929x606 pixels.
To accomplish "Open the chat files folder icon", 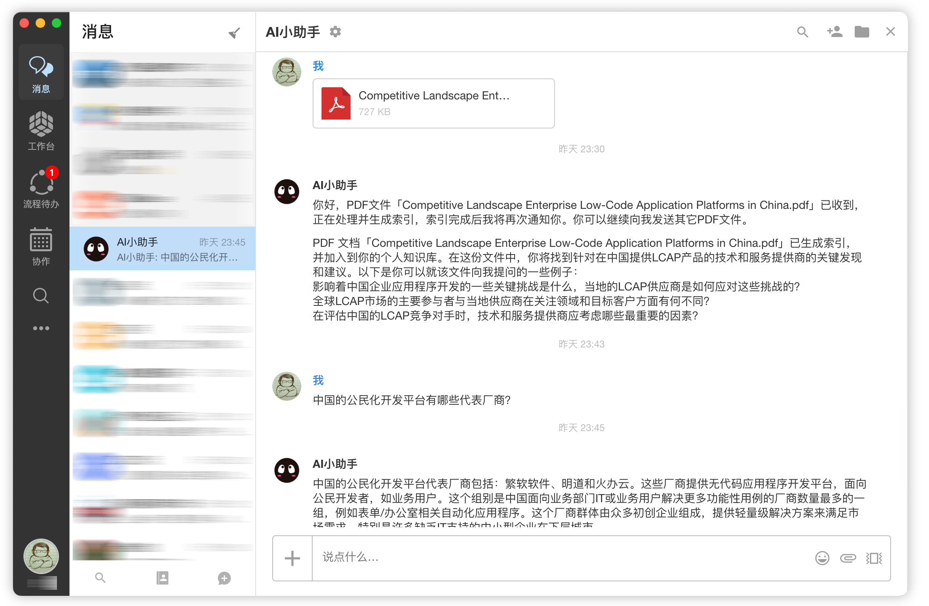I will [x=862, y=32].
